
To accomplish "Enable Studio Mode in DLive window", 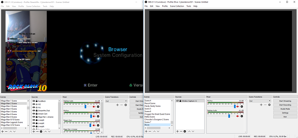I will point(285,109).
